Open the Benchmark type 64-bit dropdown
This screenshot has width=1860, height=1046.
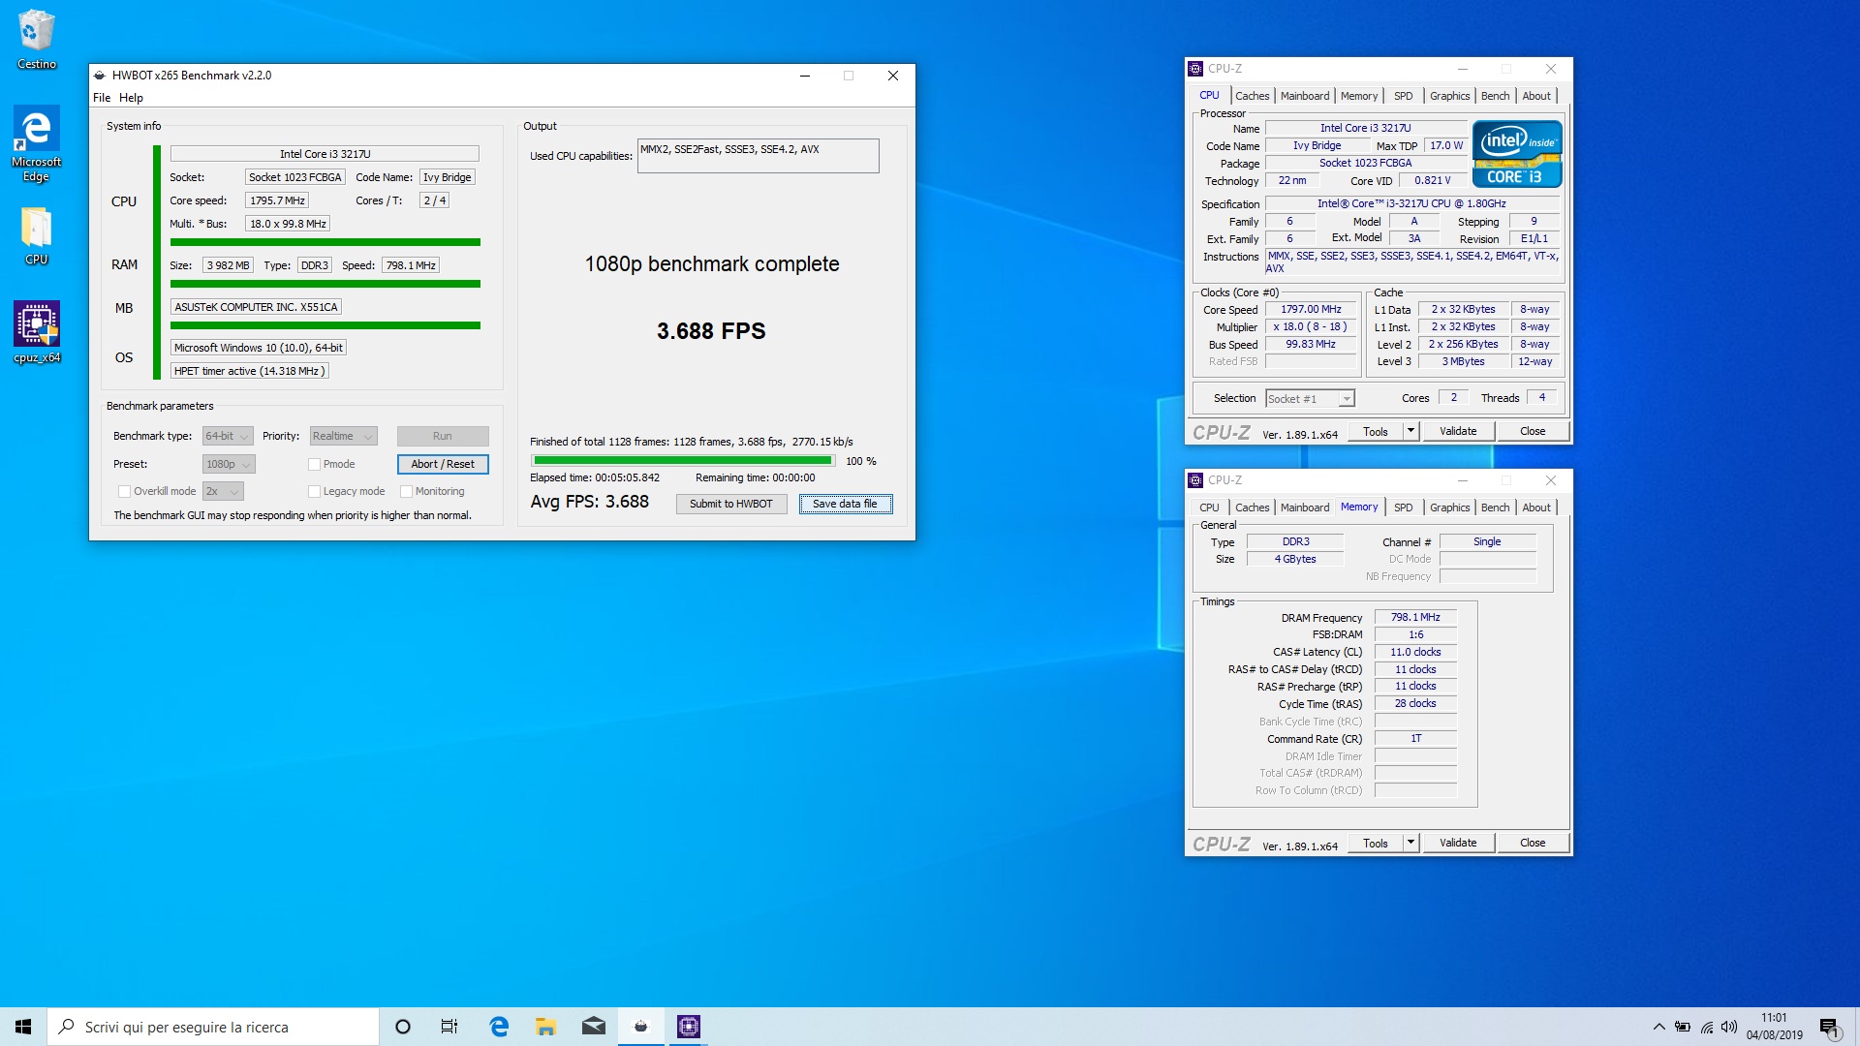[x=228, y=437]
